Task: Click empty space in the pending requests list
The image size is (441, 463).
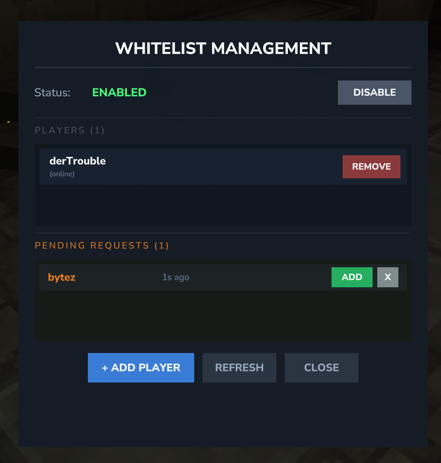Action: pyautogui.click(x=223, y=316)
